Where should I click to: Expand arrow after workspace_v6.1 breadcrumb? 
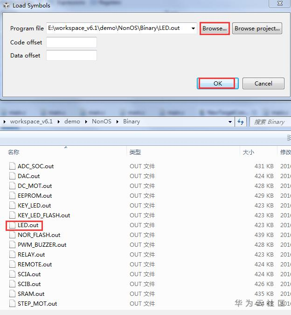point(58,122)
